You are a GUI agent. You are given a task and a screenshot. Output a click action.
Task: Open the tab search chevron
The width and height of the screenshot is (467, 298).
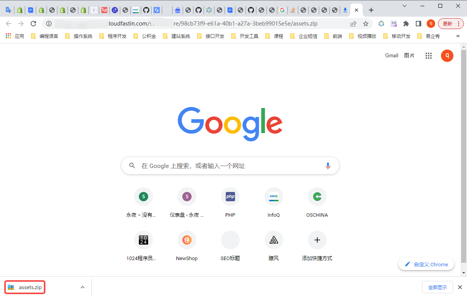[405, 6]
